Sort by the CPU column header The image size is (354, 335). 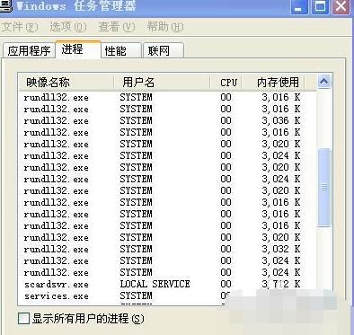226,82
